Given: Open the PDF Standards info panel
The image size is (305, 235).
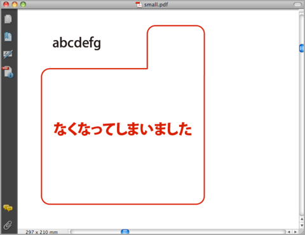Looking at the screenshot, I should (x=8, y=72).
